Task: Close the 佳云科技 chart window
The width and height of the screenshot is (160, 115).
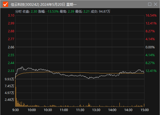Action: 156,4
